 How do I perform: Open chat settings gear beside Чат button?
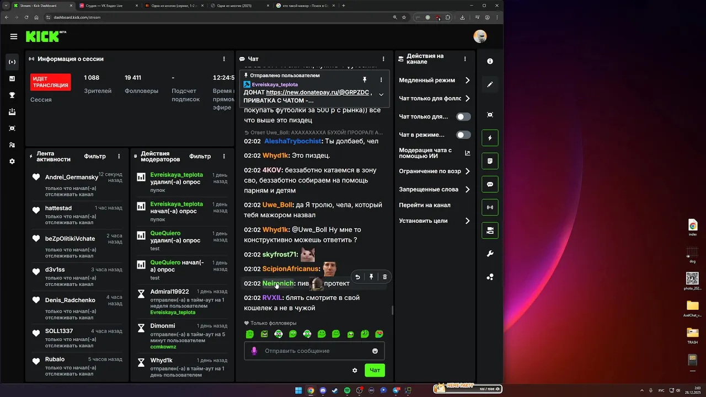[355, 371]
